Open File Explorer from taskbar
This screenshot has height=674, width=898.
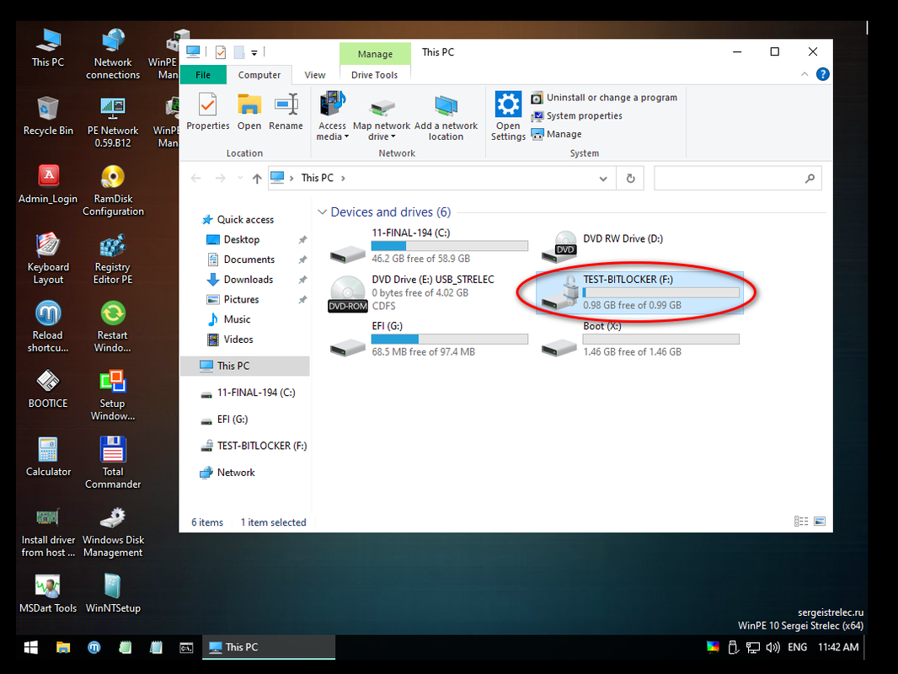[x=63, y=647]
